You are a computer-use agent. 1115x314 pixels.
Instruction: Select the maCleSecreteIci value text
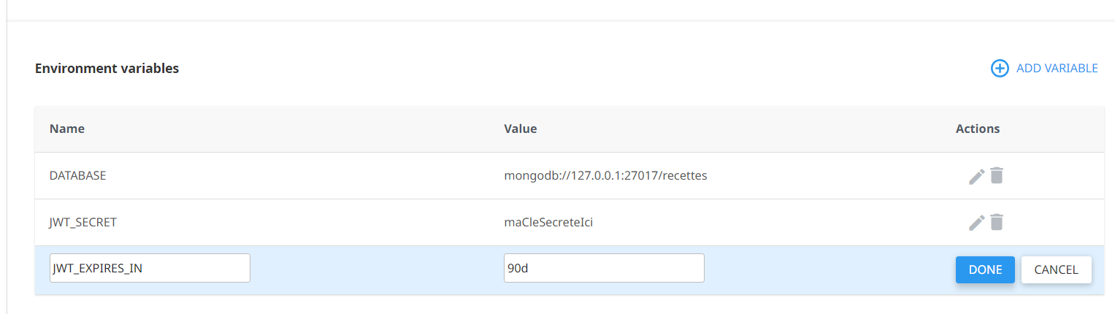click(x=548, y=222)
